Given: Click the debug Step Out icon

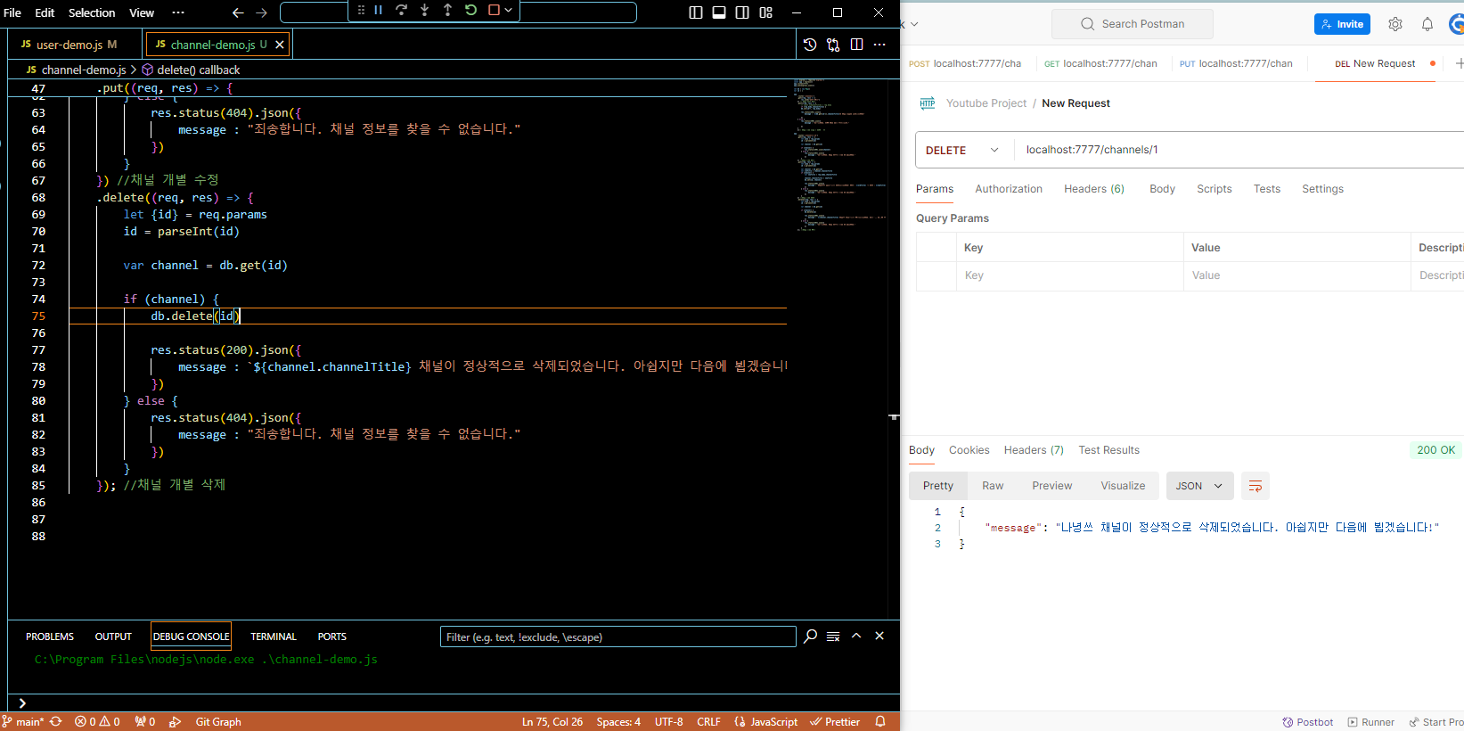Looking at the screenshot, I should (x=447, y=11).
